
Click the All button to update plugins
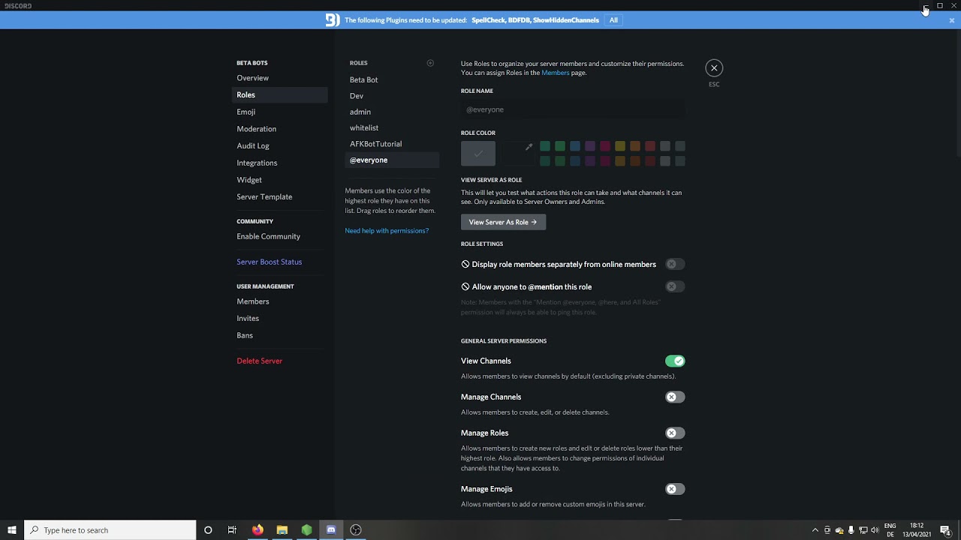tap(613, 20)
